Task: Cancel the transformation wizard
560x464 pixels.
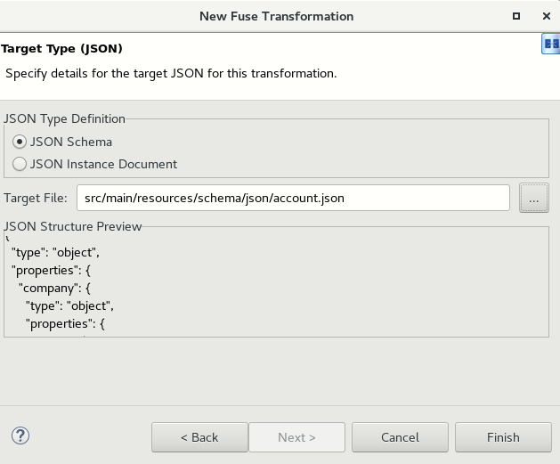Action: tap(400, 437)
